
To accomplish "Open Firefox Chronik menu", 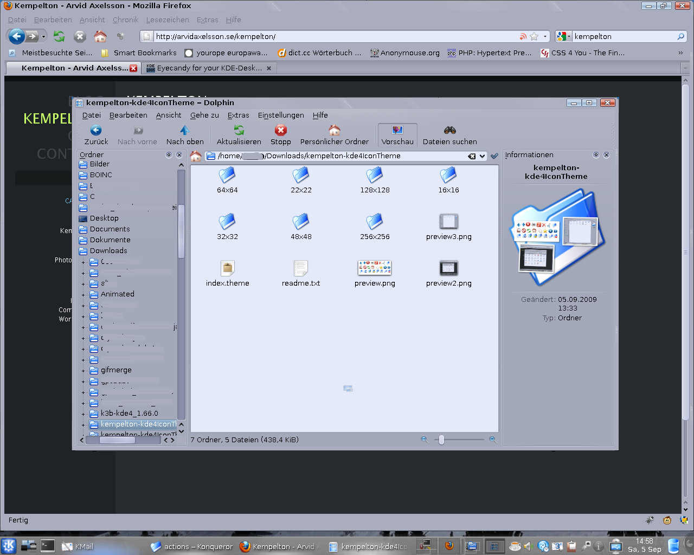I will (x=126, y=20).
